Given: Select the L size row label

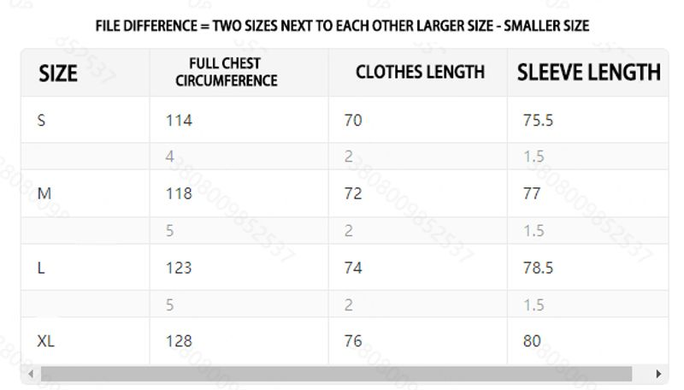Looking at the screenshot, I should pos(41,268).
